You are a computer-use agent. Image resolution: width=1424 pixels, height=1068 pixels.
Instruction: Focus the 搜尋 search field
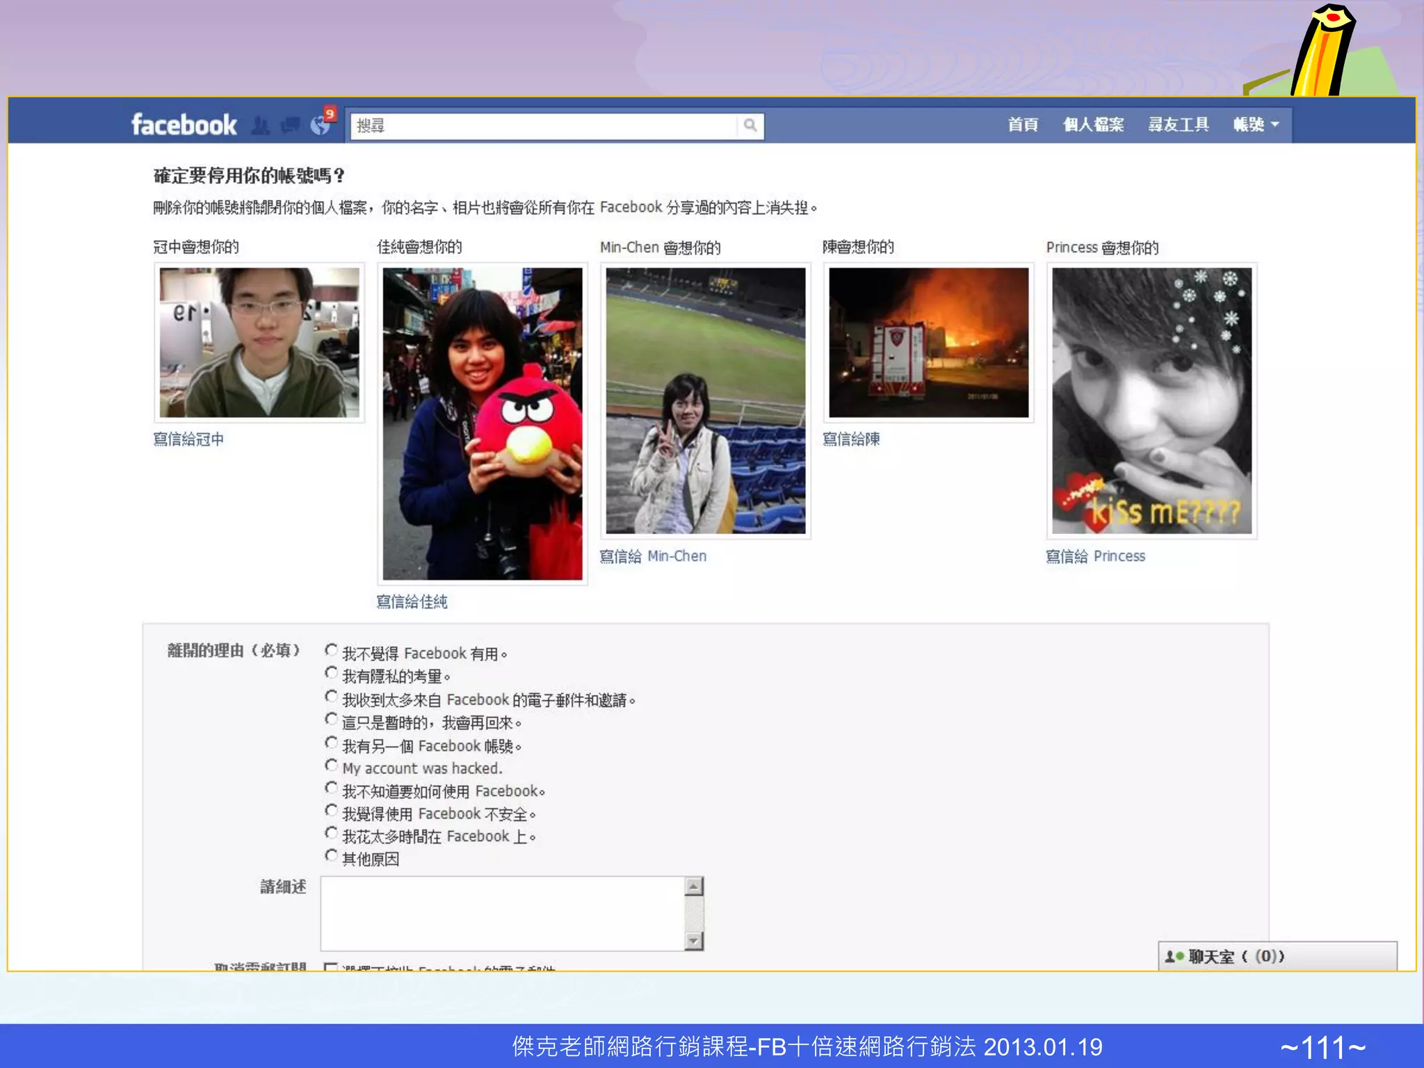(x=544, y=126)
